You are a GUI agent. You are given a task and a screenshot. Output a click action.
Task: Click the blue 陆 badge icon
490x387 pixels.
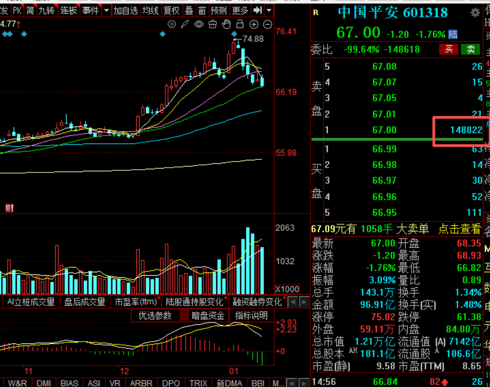[x=452, y=34]
